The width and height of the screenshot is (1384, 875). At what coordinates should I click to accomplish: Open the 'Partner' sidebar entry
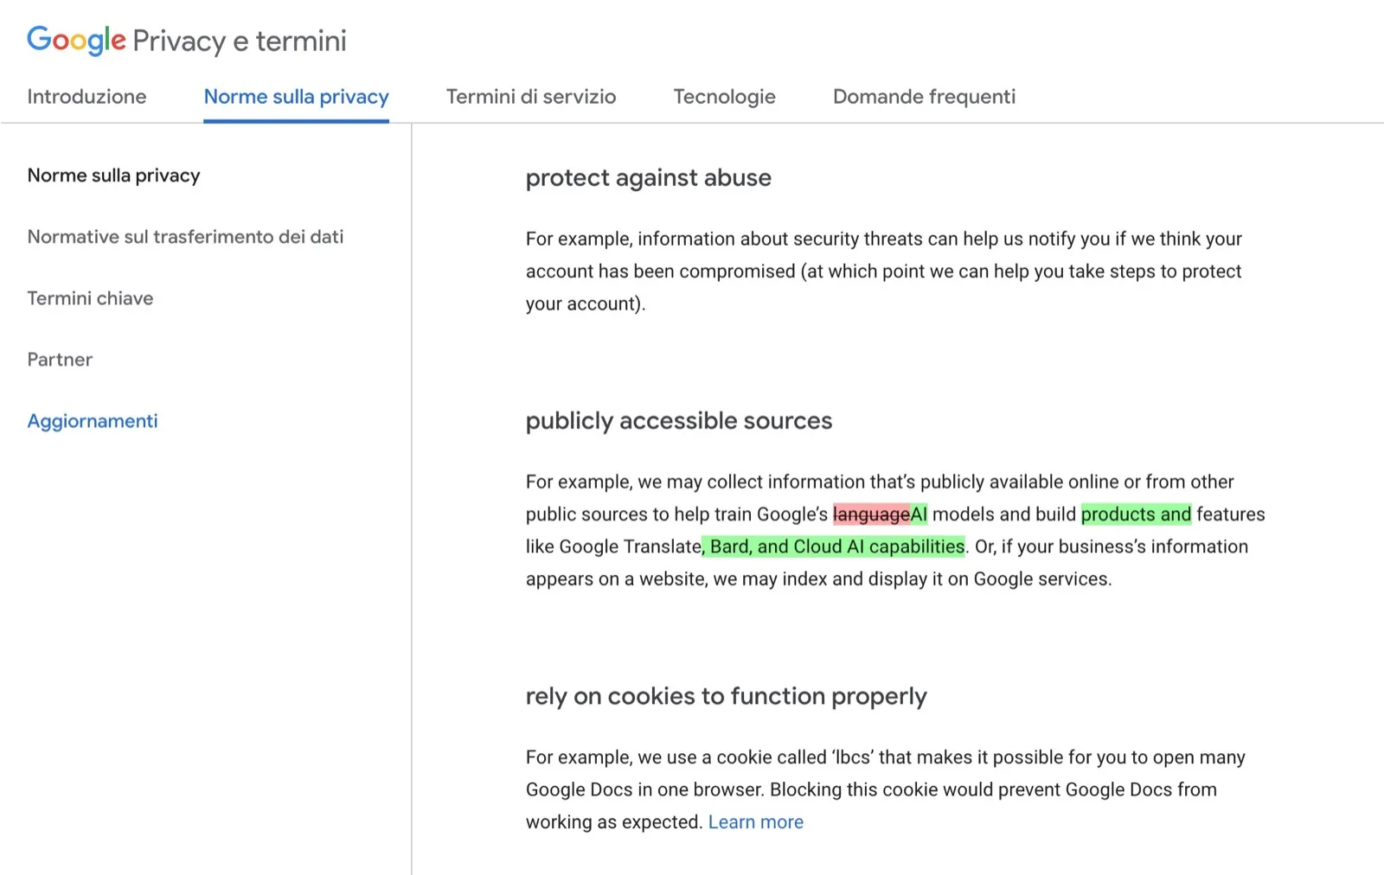(x=59, y=360)
